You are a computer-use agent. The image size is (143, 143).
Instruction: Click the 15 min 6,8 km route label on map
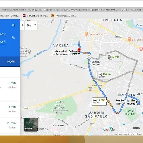105,75
